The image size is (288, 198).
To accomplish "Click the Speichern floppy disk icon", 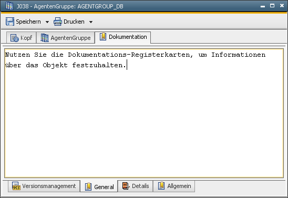I will [10, 22].
